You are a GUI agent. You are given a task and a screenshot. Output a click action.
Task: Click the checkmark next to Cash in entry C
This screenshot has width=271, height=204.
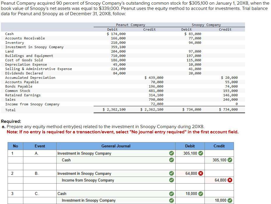[171, 193]
